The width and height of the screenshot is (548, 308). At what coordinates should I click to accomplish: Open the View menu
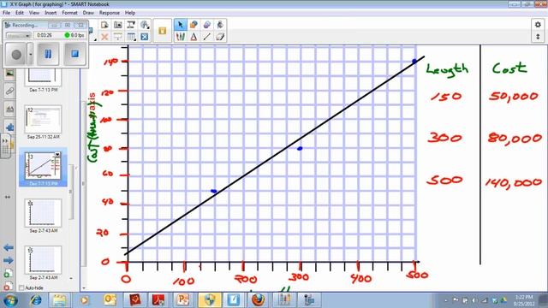click(34, 13)
